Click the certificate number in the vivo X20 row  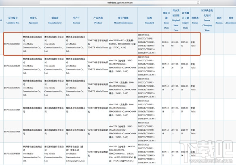[12, 154]
